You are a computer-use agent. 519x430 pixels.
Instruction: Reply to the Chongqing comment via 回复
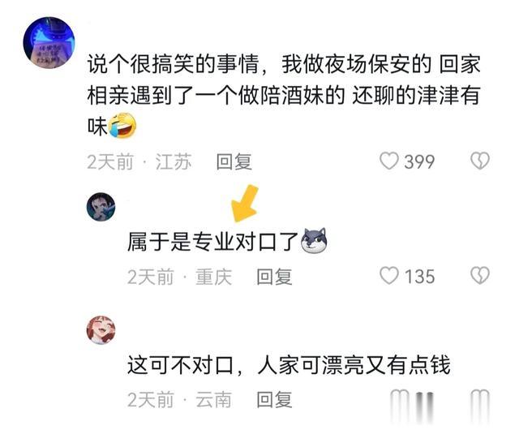coord(274,277)
